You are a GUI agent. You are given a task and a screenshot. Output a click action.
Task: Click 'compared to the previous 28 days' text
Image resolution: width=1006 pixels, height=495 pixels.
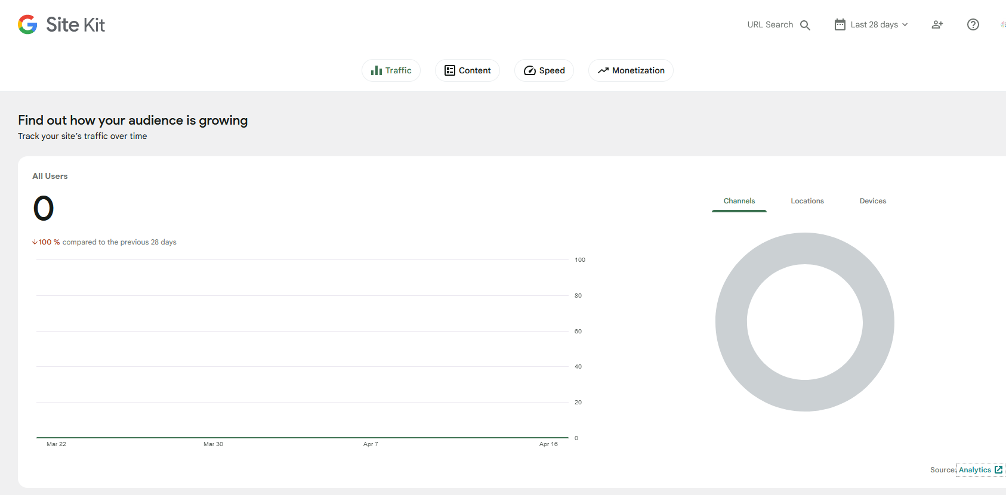119,242
